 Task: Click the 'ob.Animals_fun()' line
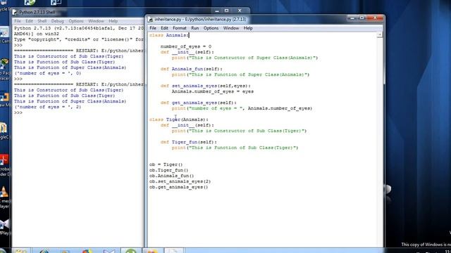[x=172, y=176]
